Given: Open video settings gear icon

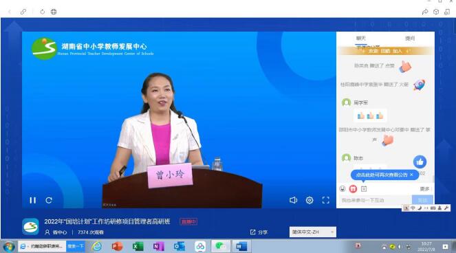Looking at the screenshot, I should coord(310,200).
